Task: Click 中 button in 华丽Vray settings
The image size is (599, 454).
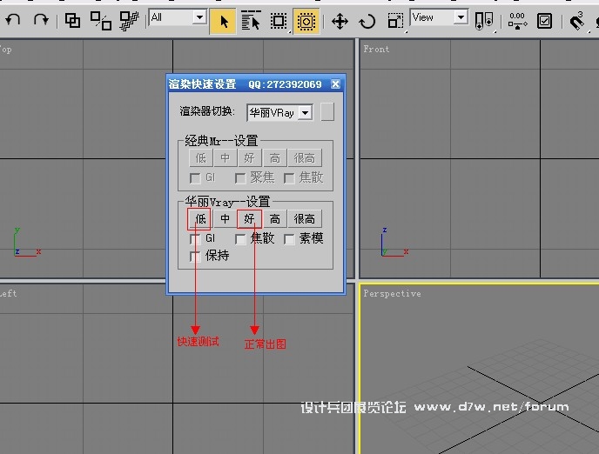Action: pos(225,219)
